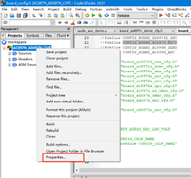This screenshot has height=178, width=191.
Task: Click the Find magnifier icon
Action: pos(71,15)
